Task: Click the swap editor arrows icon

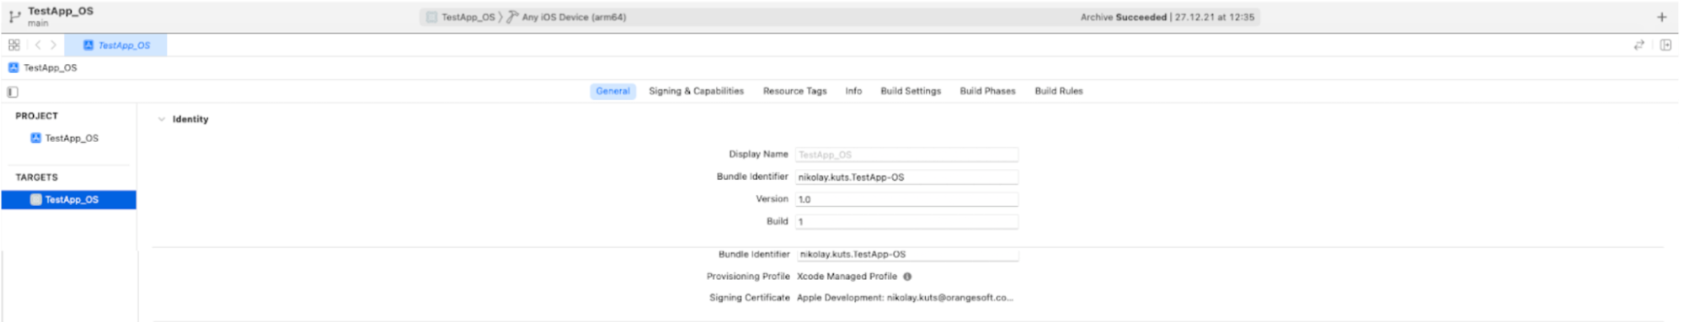Action: 1639,45
